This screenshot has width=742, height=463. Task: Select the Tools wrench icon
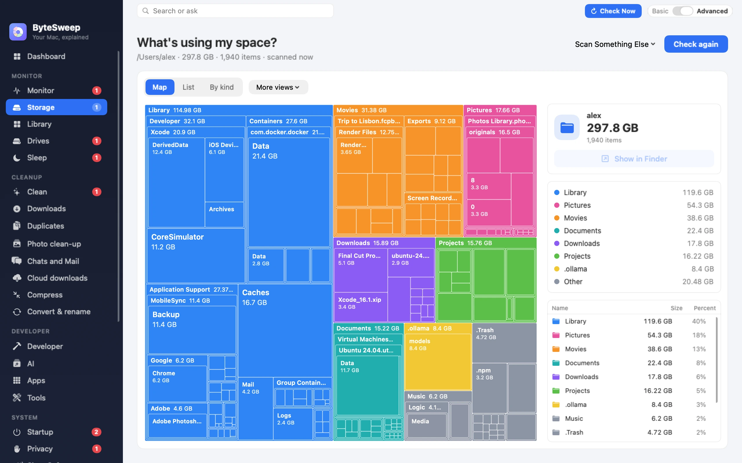(17, 398)
